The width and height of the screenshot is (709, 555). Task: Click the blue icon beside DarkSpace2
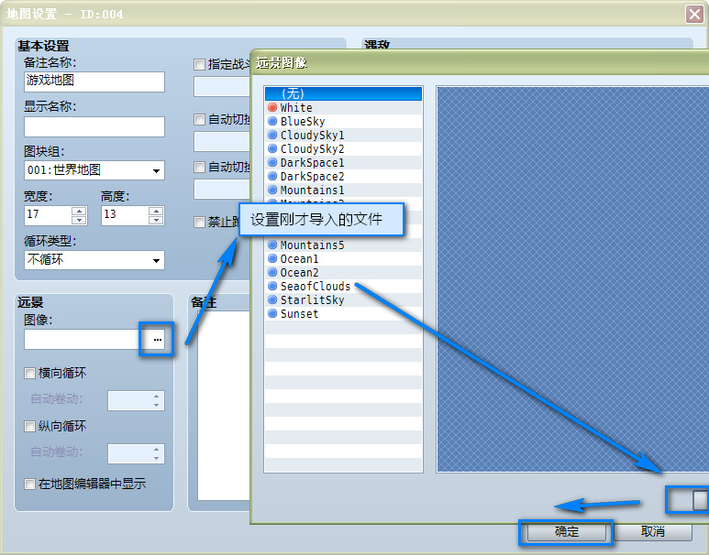point(272,176)
